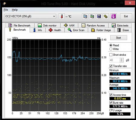
Task: Switch to the AAM tab
Action: (x=69, y=25)
